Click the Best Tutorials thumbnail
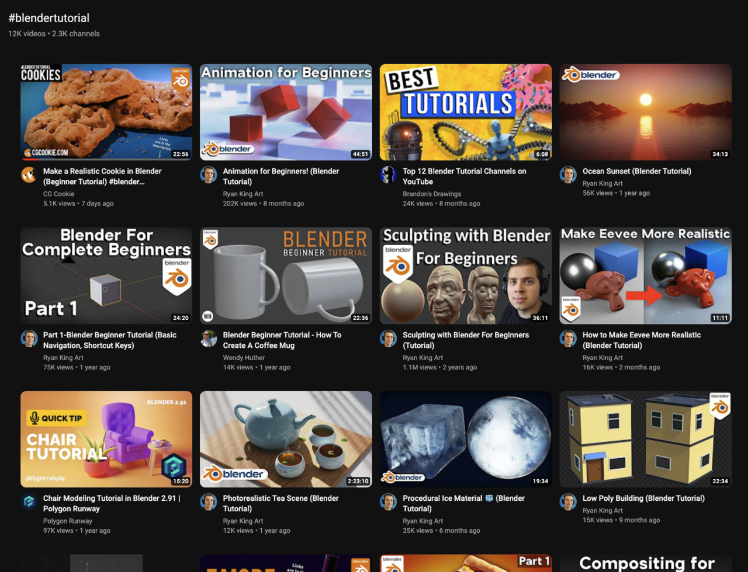Screen dimensions: 748x572 (466, 112)
